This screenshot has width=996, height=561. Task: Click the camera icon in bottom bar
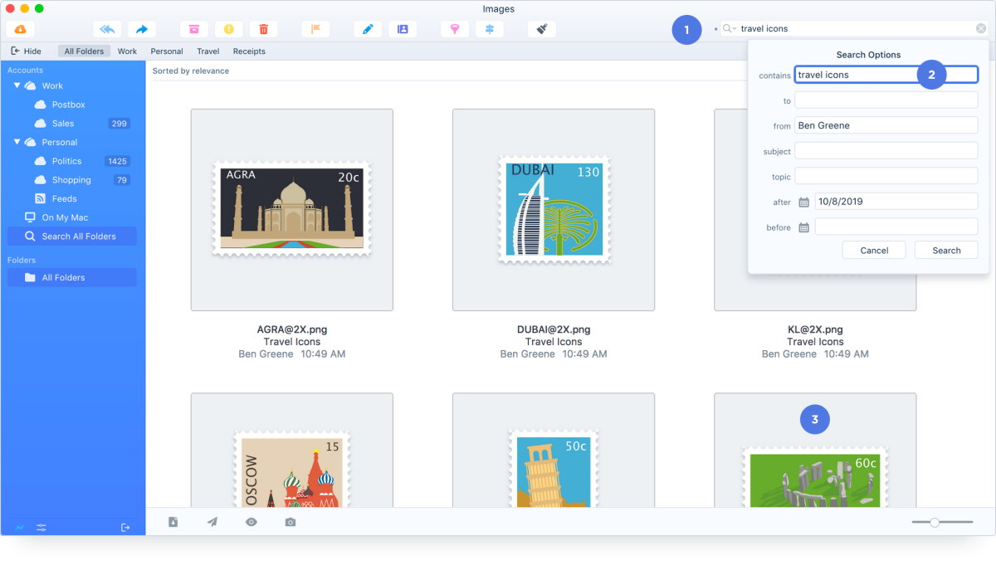coord(290,522)
